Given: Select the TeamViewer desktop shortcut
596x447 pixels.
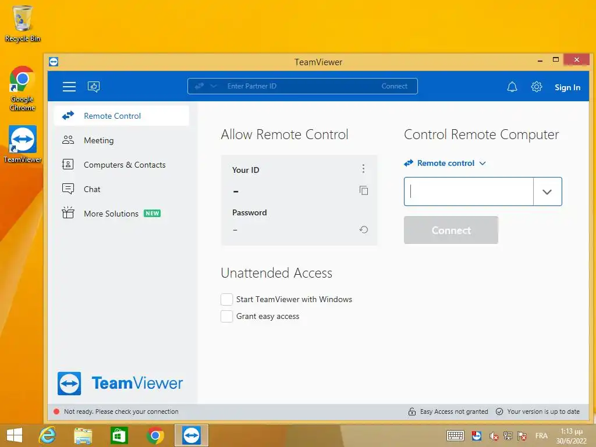Looking at the screenshot, I should pyautogui.click(x=23, y=144).
